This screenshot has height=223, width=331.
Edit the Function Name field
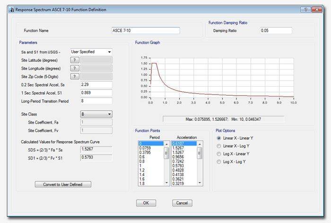click(146, 30)
